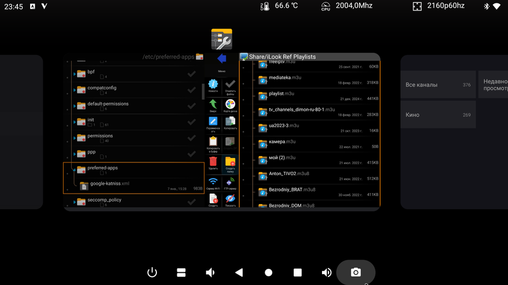The width and height of the screenshot is (508, 285).
Task: Check the permissions folder checkmark
Action: 192,138
